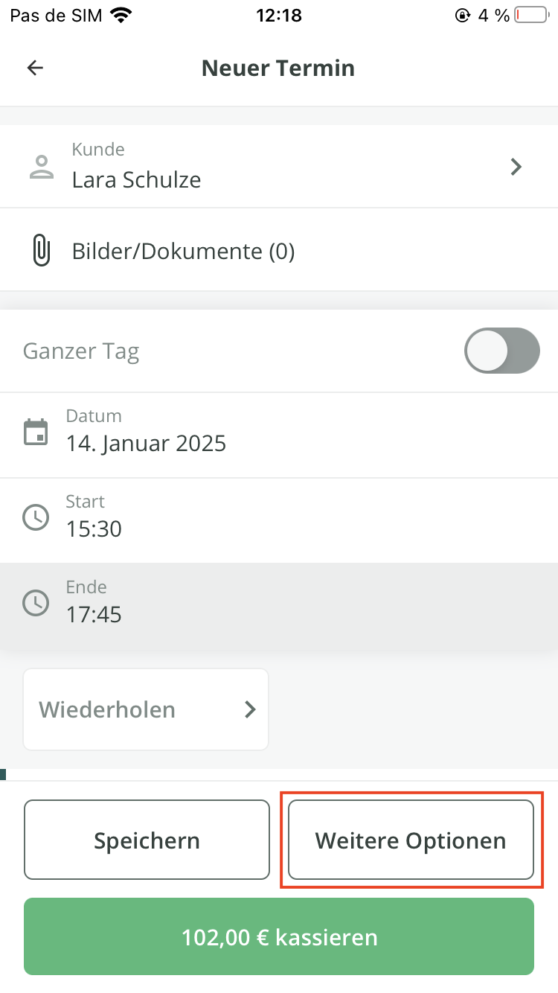Tap the Wi-Fi status icon

[120, 16]
